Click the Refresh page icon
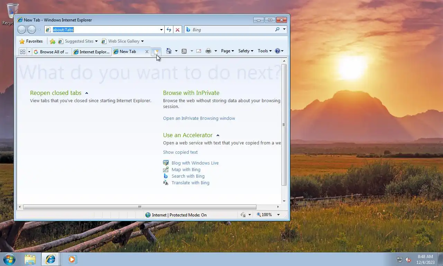The width and height of the screenshot is (443, 266). 169,30
